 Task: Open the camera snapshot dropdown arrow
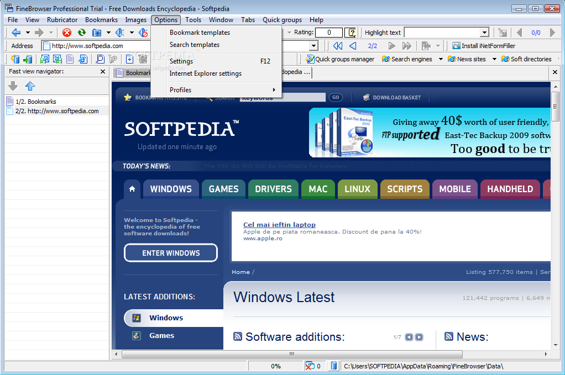point(108,33)
